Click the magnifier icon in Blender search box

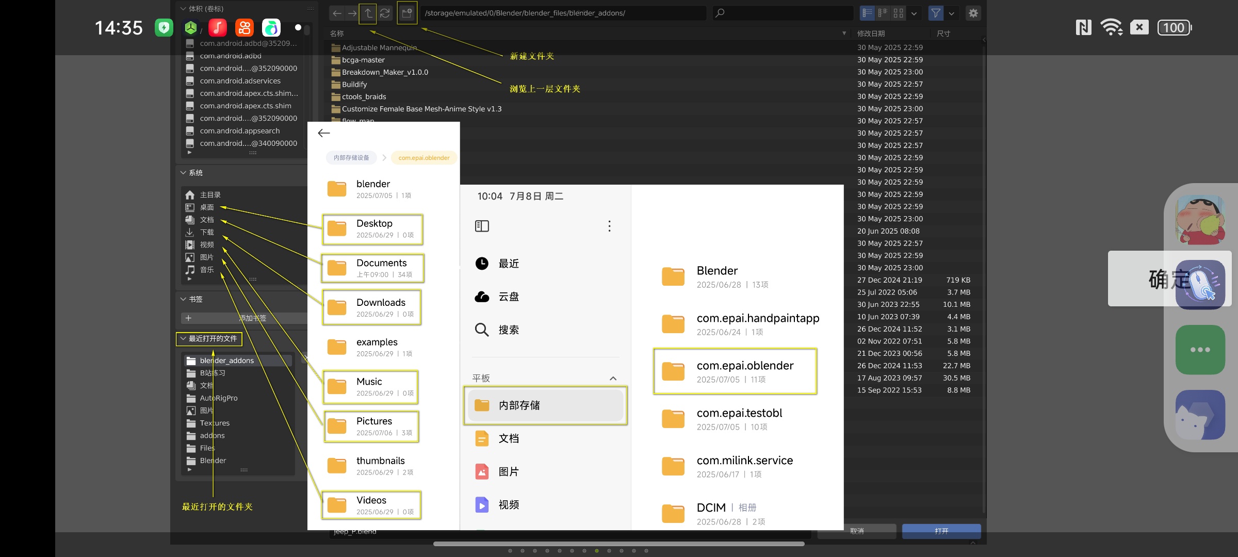pos(720,13)
